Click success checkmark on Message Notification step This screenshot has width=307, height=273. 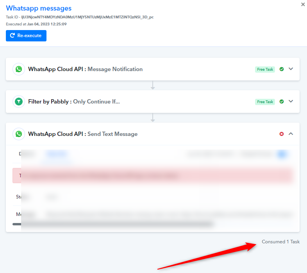[282, 69]
